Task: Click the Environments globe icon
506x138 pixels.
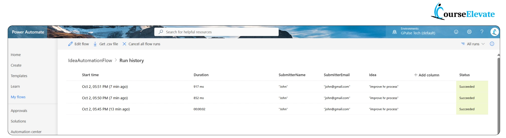Action: [394, 32]
